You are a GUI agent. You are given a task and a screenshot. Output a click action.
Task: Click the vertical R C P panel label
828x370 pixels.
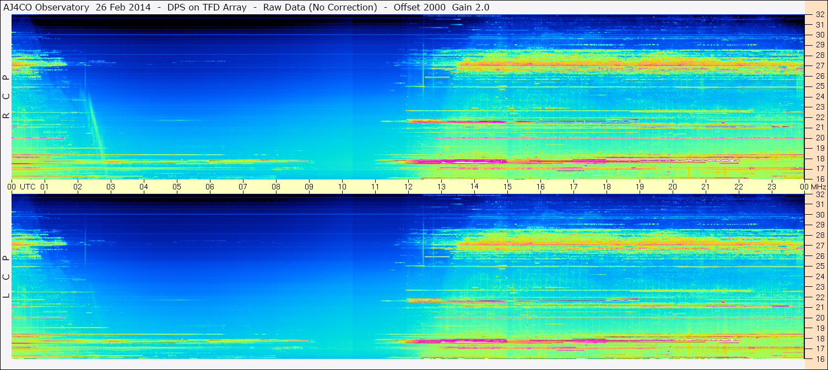(6, 97)
